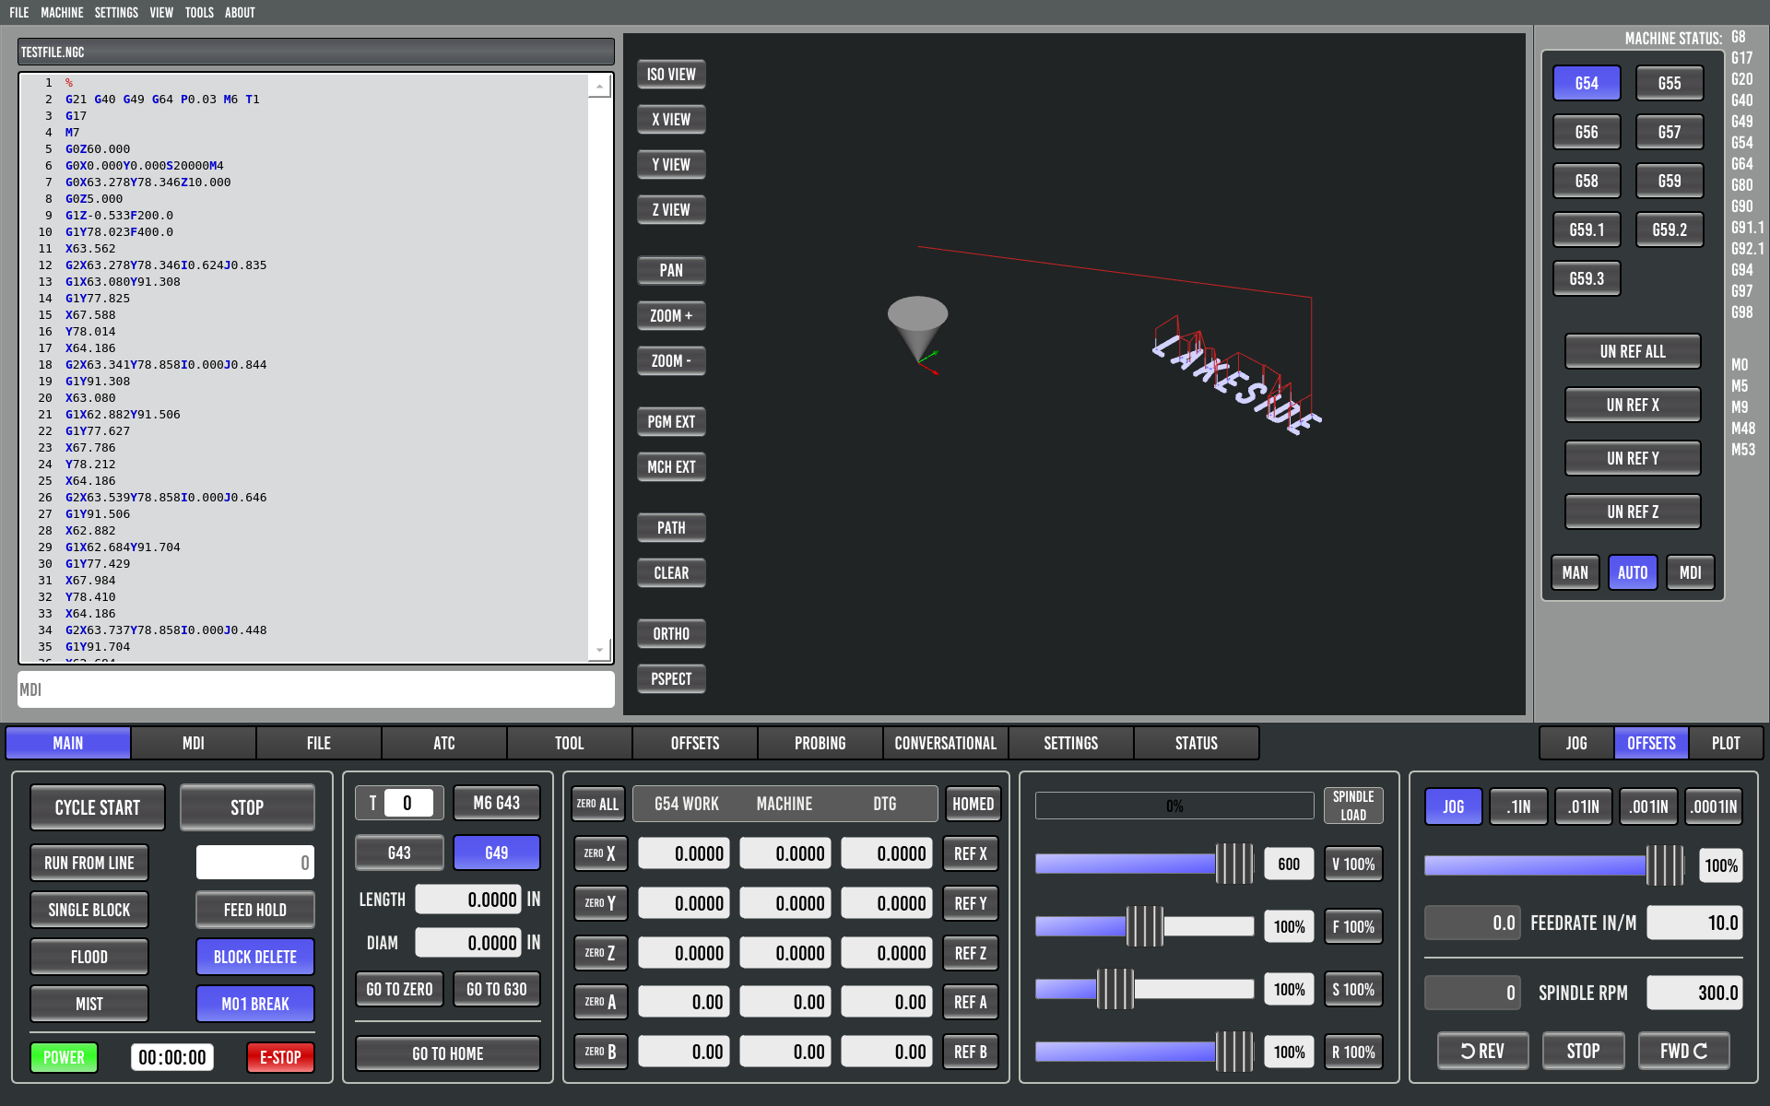
Task: Click UN REF X button
Action: [1633, 406]
